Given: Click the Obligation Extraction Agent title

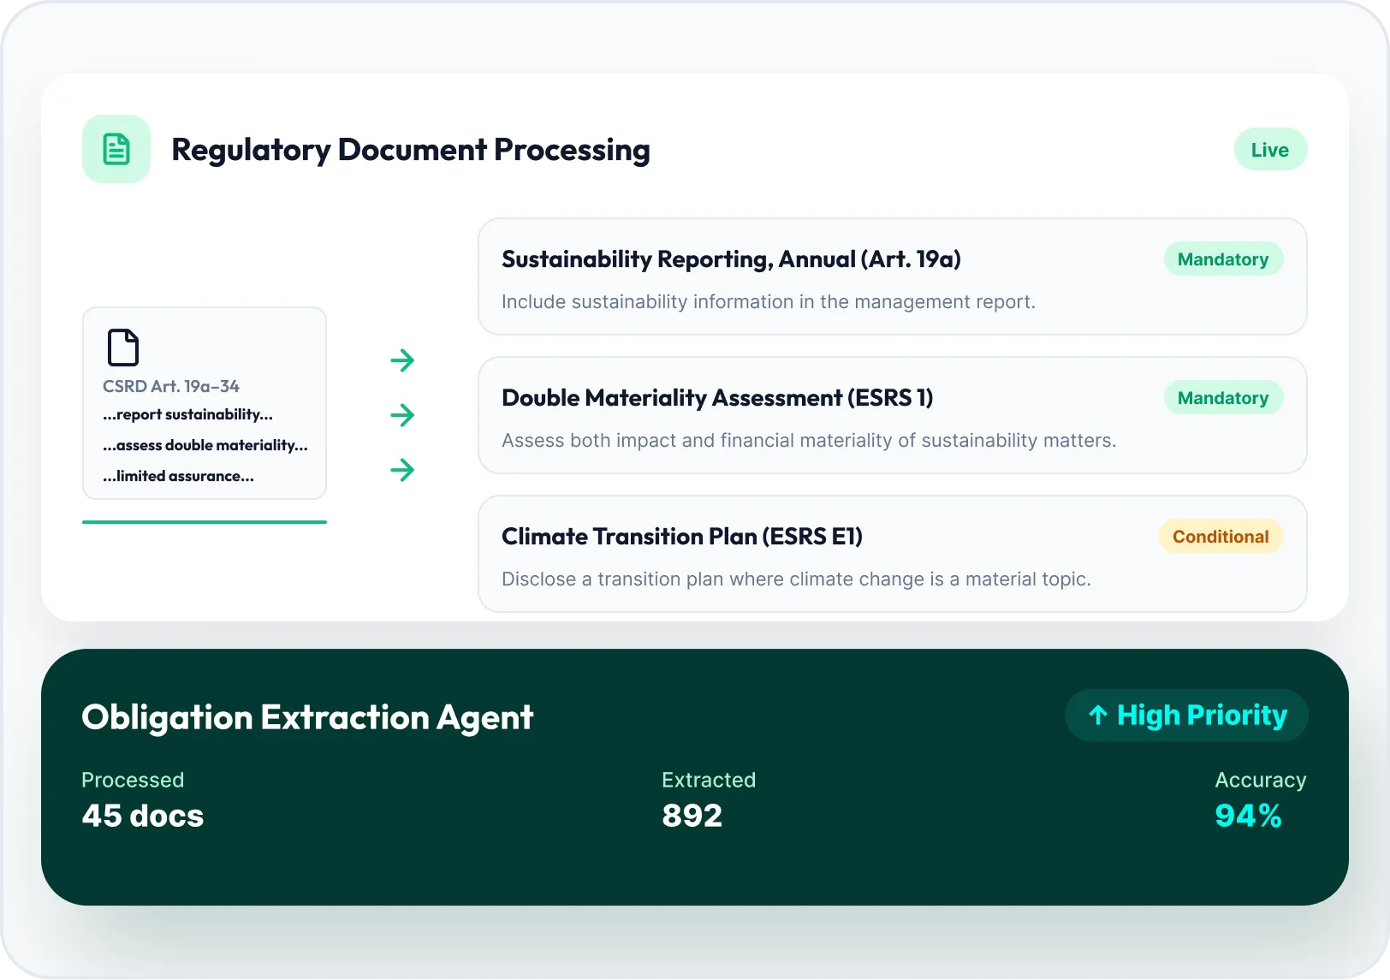Looking at the screenshot, I should (x=307, y=717).
